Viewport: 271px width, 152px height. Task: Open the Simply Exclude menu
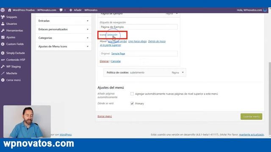[16, 53]
